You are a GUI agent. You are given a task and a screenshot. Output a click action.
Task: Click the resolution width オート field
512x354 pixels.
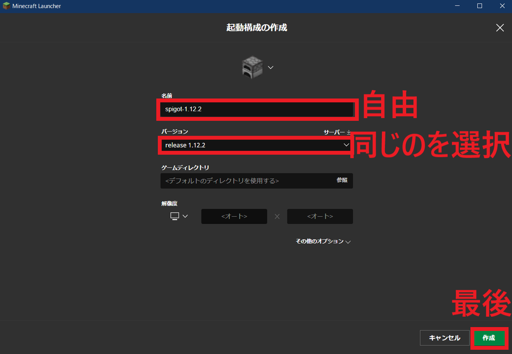tap(234, 216)
